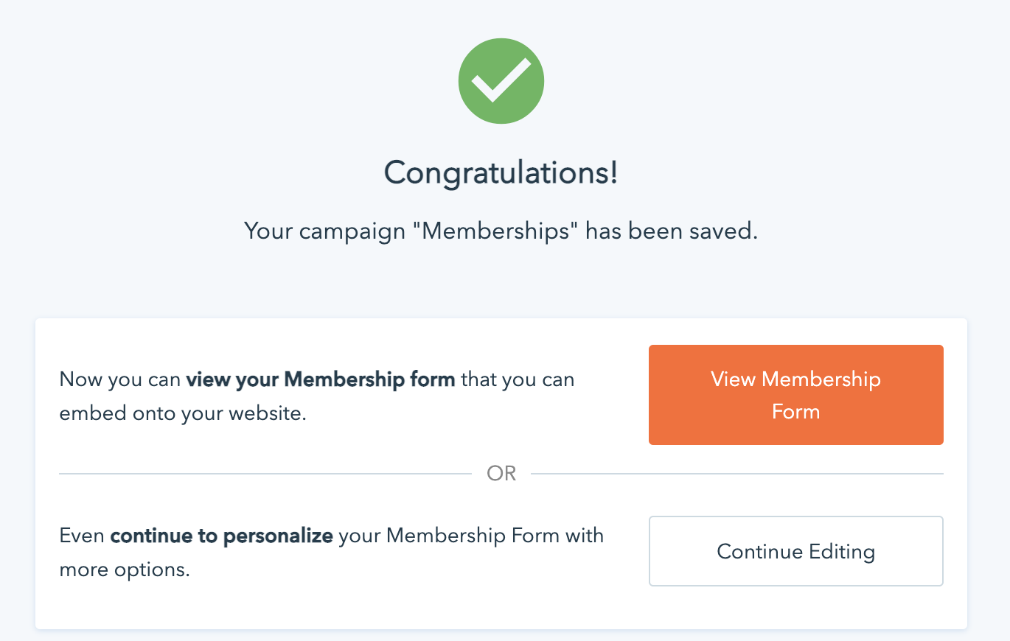The width and height of the screenshot is (1010, 641).
Task: Click the "more options." text line
Action: [125, 570]
